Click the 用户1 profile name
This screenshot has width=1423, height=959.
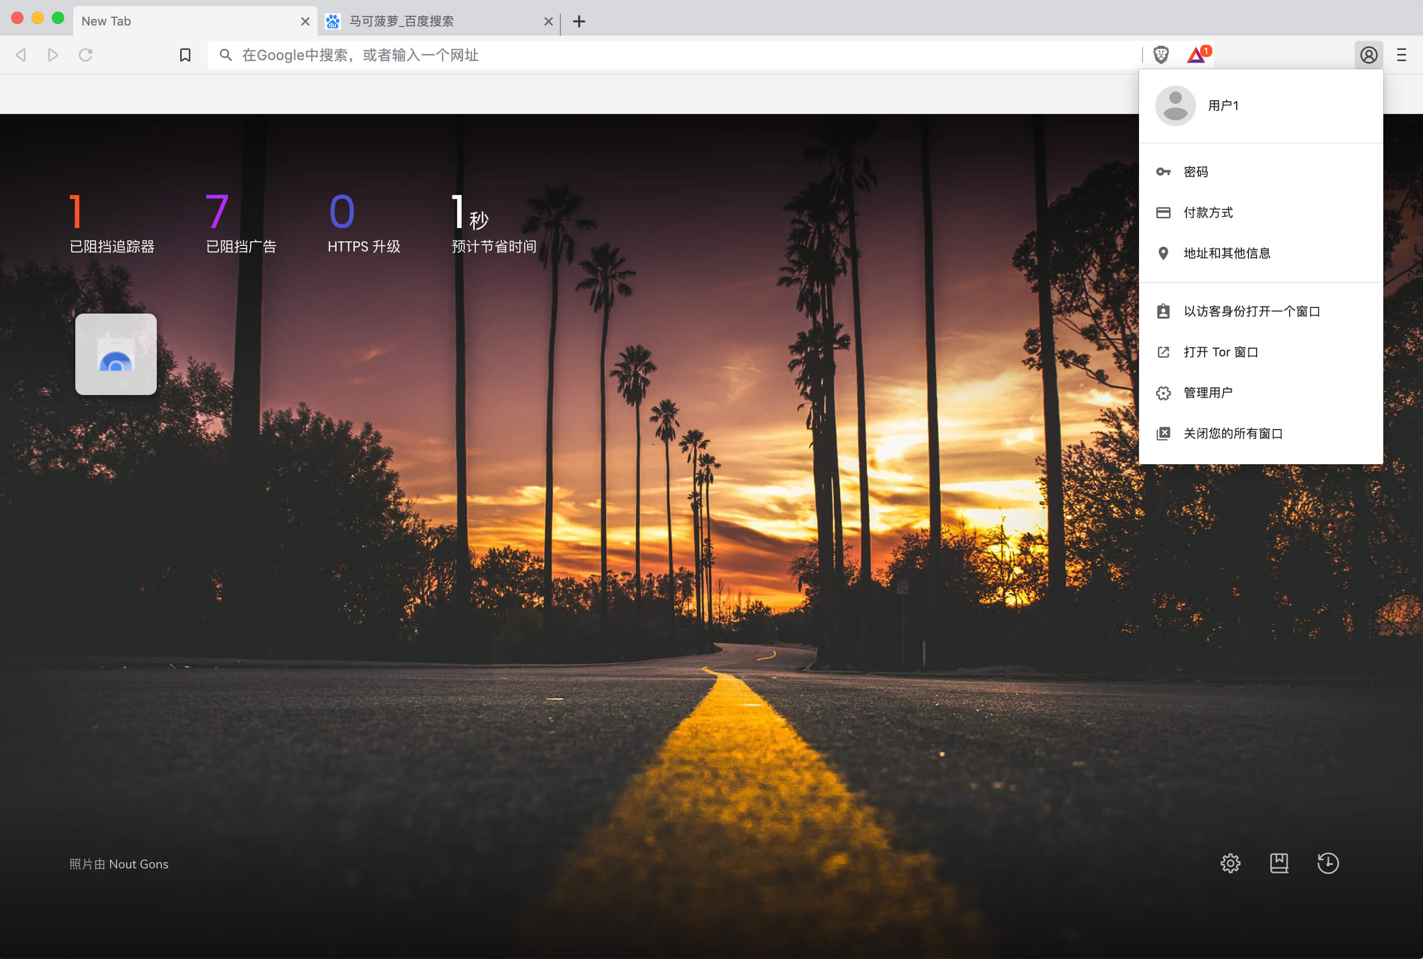pyautogui.click(x=1223, y=106)
